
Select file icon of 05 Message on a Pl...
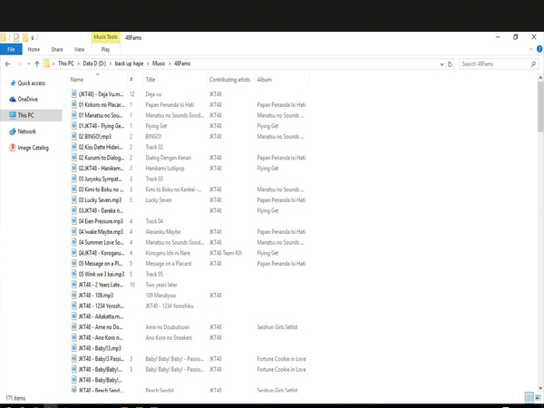point(74,263)
